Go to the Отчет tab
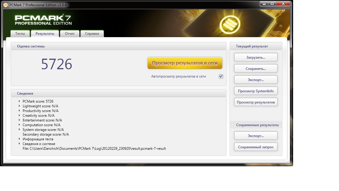 pos(70,34)
